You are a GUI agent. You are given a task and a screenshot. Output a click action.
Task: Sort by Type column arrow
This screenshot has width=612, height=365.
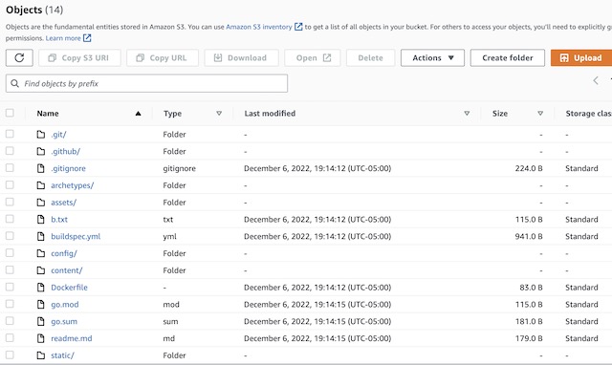point(219,114)
